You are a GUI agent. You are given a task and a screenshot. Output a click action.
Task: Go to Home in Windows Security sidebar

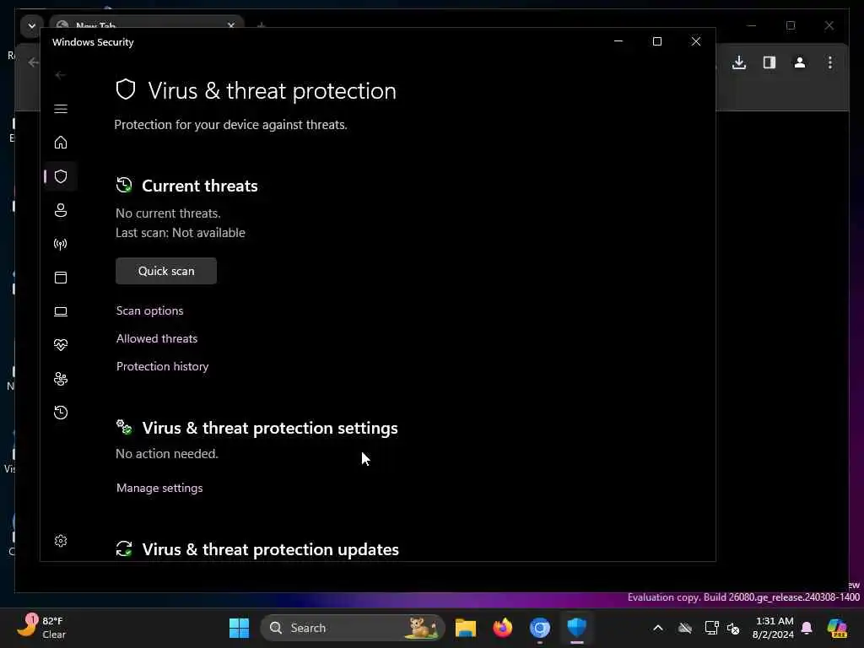61,142
